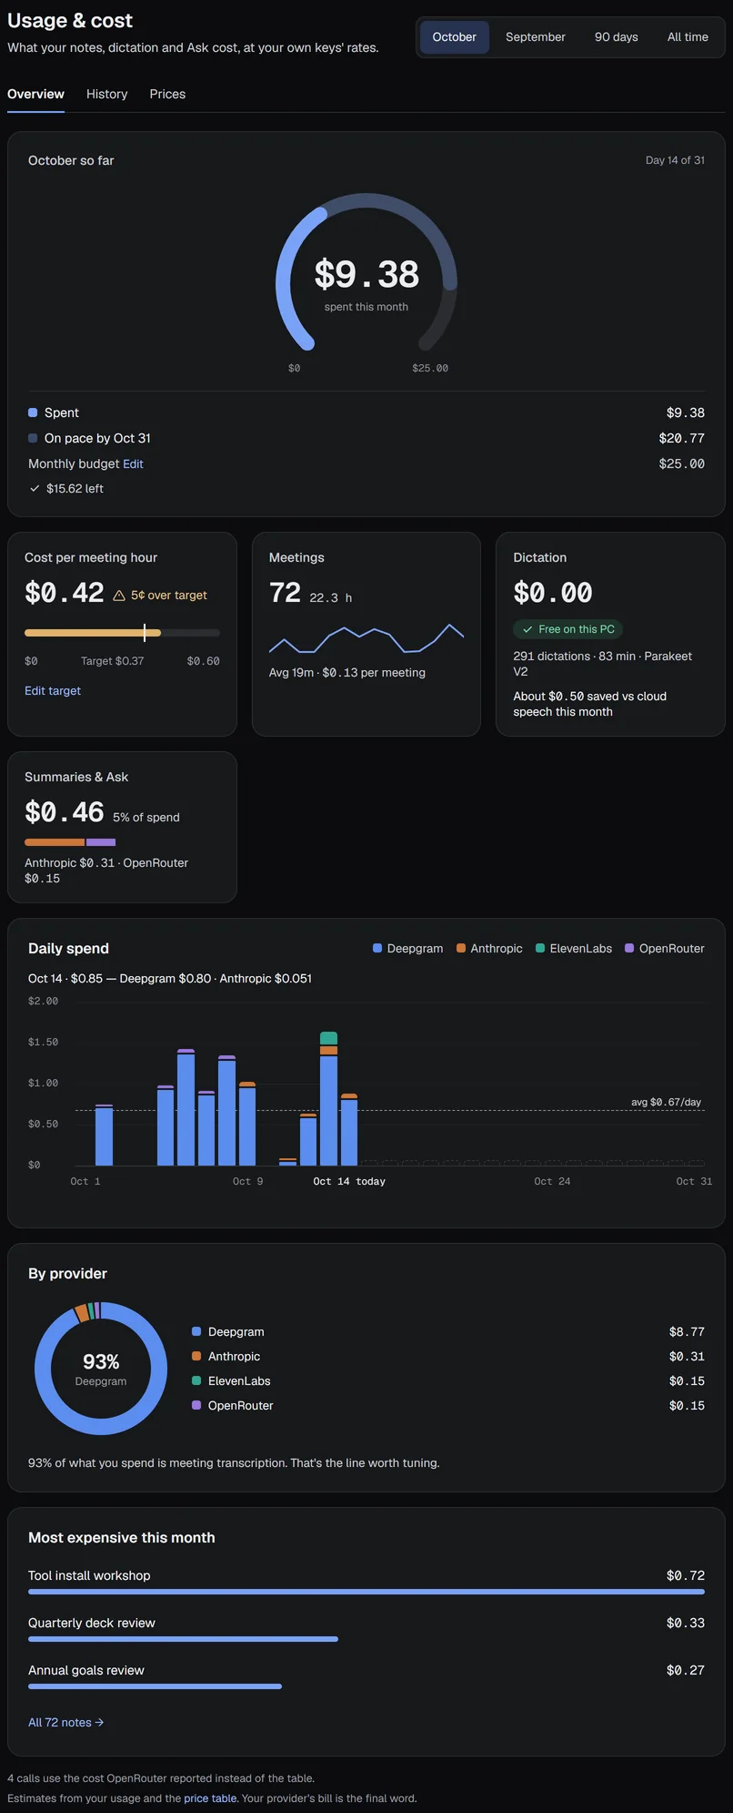Open the Overview tab
The image size is (733, 1813).
tap(35, 94)
